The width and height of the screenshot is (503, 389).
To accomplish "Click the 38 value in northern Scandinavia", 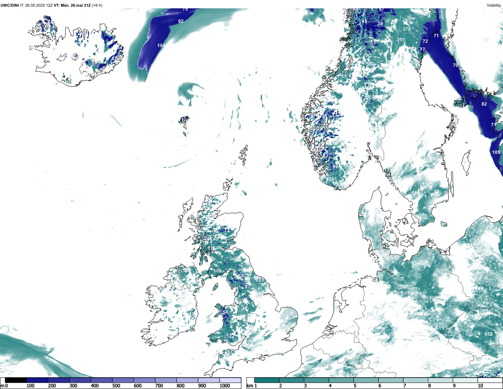I will pyautogui.click(x=380, y=24).
